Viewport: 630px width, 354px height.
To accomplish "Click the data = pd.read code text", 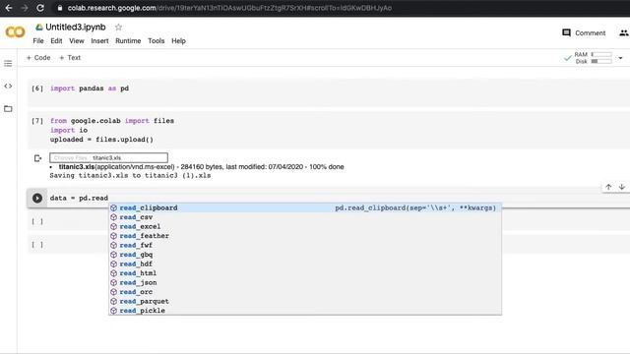I will coord(79,198).
